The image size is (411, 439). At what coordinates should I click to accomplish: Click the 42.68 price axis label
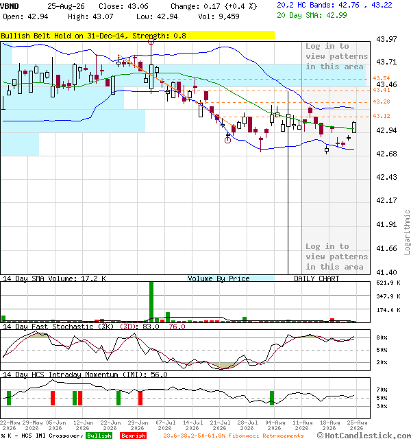pyautogui.click(x=386, y=154)
